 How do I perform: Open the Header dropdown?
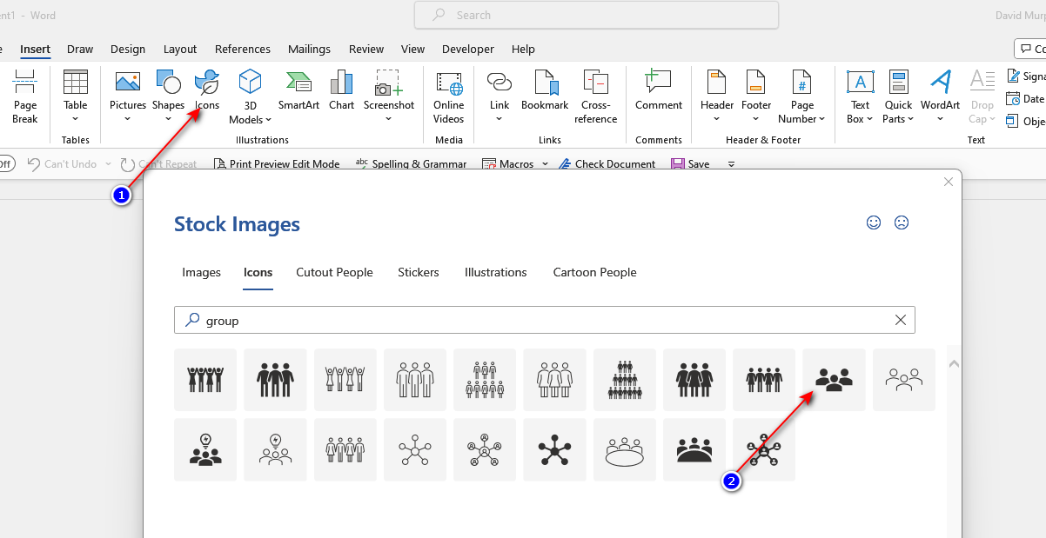coord(717,119)
